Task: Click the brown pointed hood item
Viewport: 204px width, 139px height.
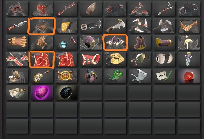Action: pos(91,9)
